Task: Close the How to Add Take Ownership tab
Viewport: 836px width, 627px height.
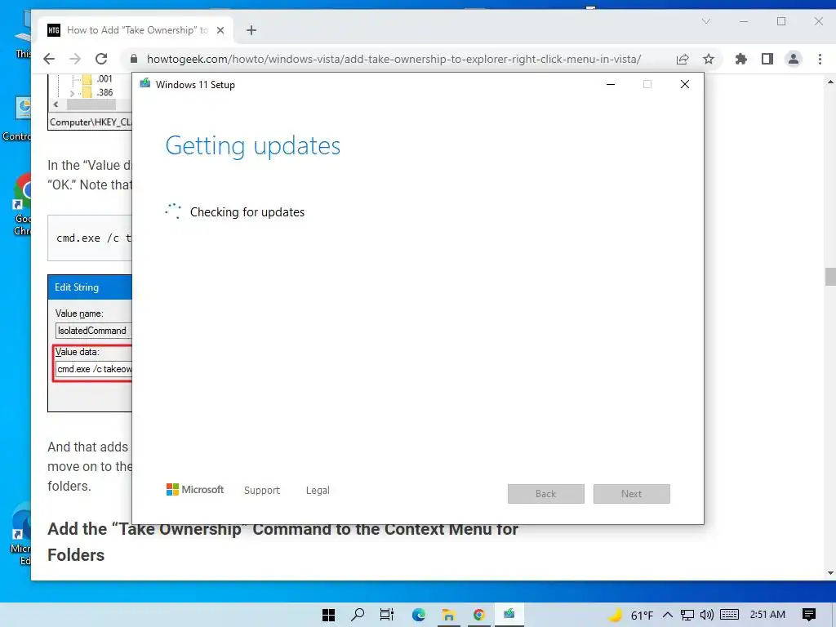Action: [x=220, y=30]
